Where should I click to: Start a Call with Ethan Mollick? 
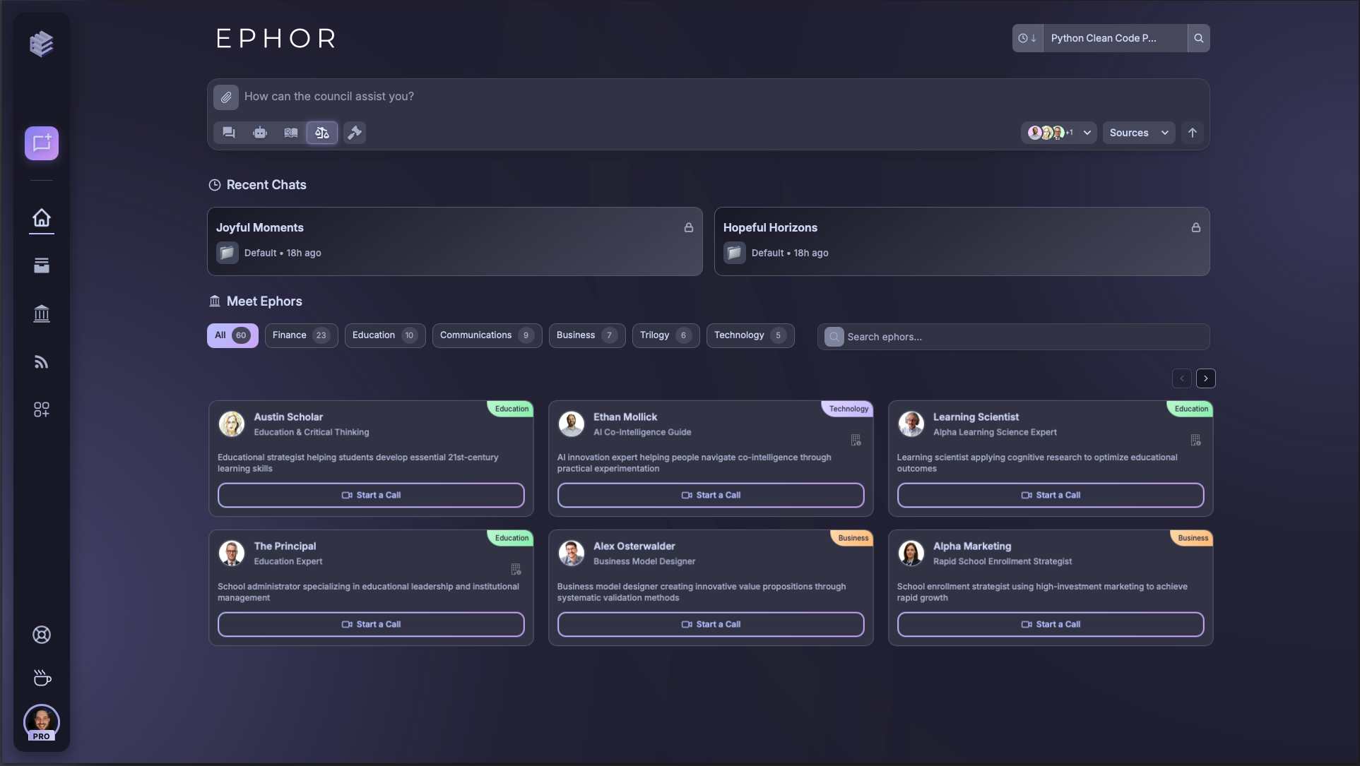[x=710, y=495]
